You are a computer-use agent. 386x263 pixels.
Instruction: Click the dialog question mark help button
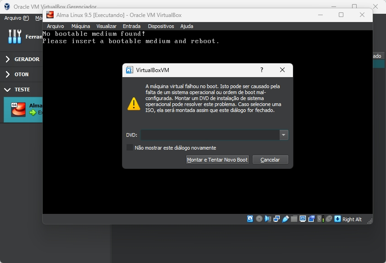[262, 70]
